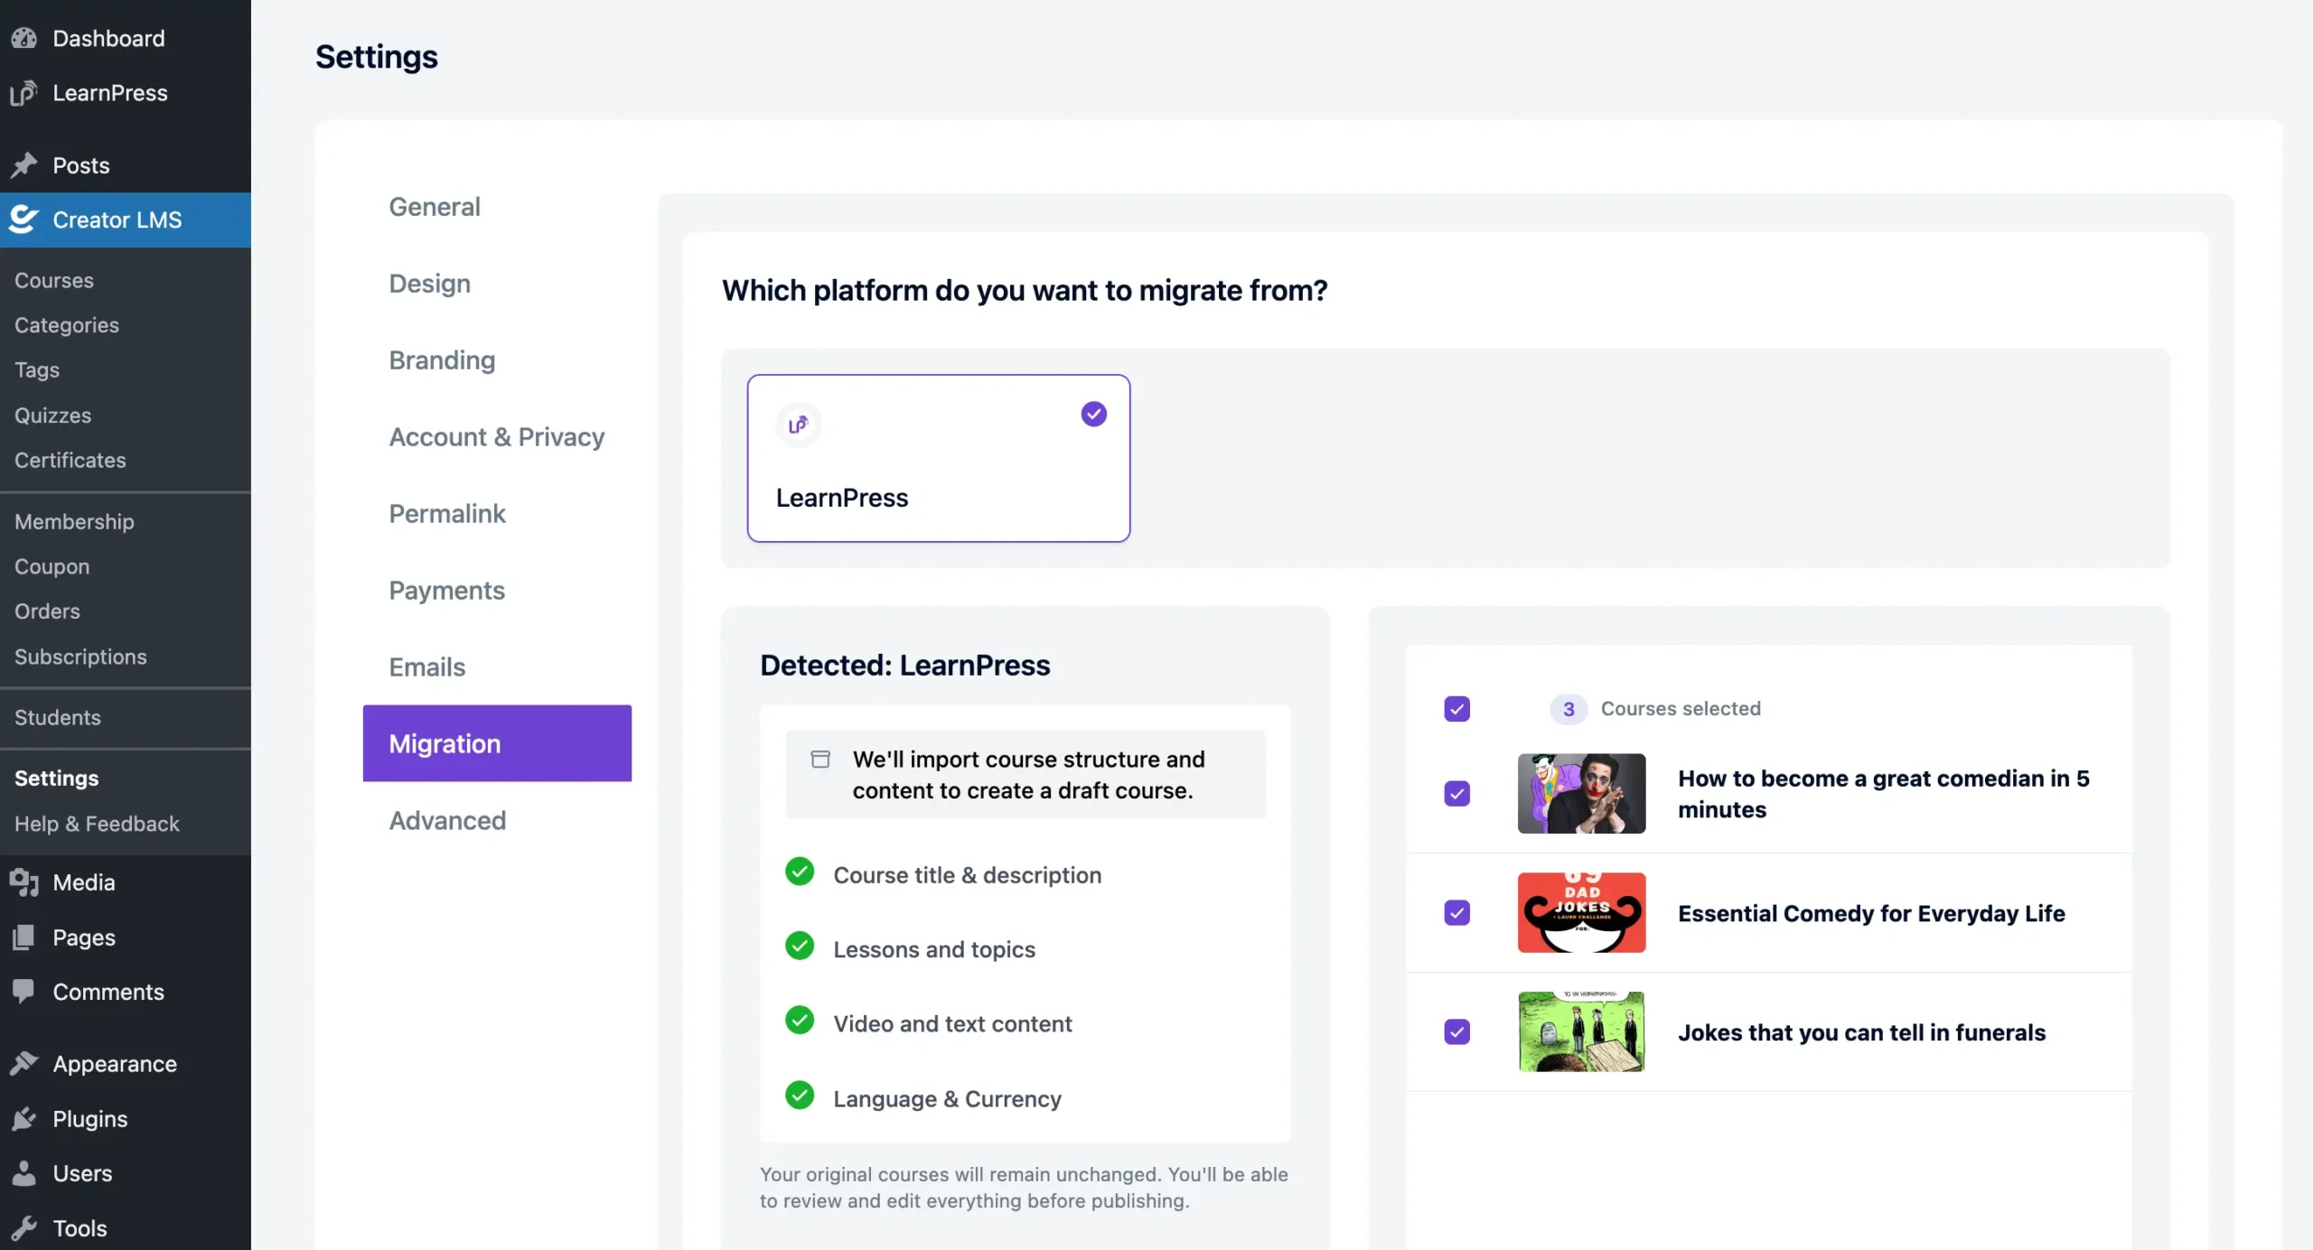The image size is (2313, 1250).
Task: Uncheck the master Courses selected checkbox
Action: pyautogui.click(x=1456, y=709)
